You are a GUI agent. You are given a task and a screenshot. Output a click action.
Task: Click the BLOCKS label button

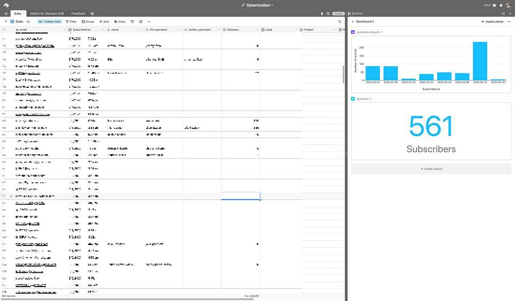(x=357, y=13)
